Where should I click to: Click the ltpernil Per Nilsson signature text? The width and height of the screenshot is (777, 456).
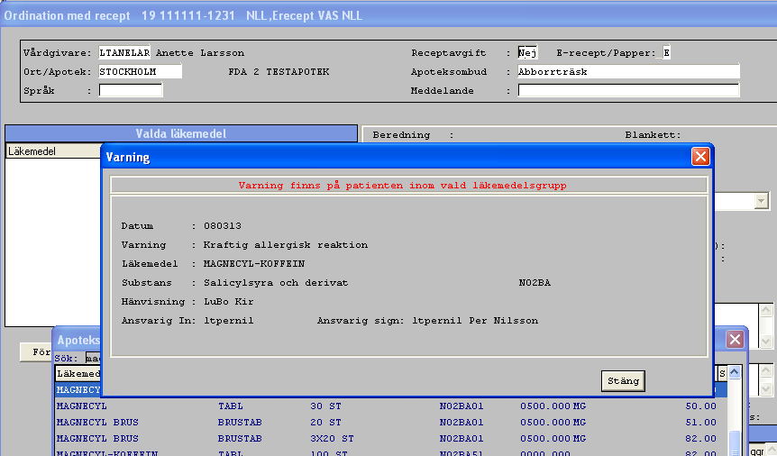coord(475,321)
